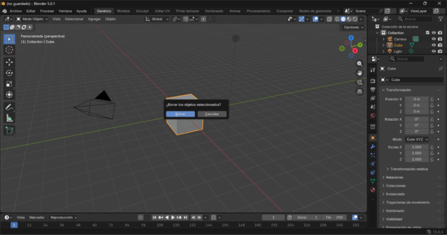The height and width of the screenshot is (235, 447).
Task: Select the Move tool
Action: pyautogui.click(x=9, y=62)
